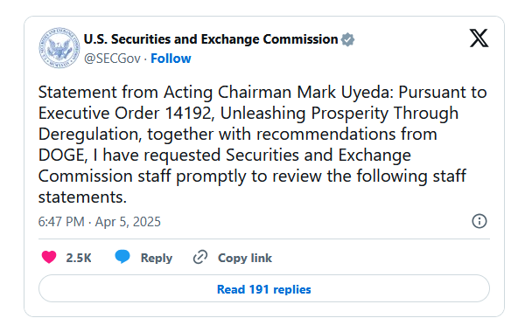Viewport: 525px width, 332px height.
Task: Click the verified badge next to account name
Action: click(348, 40)
